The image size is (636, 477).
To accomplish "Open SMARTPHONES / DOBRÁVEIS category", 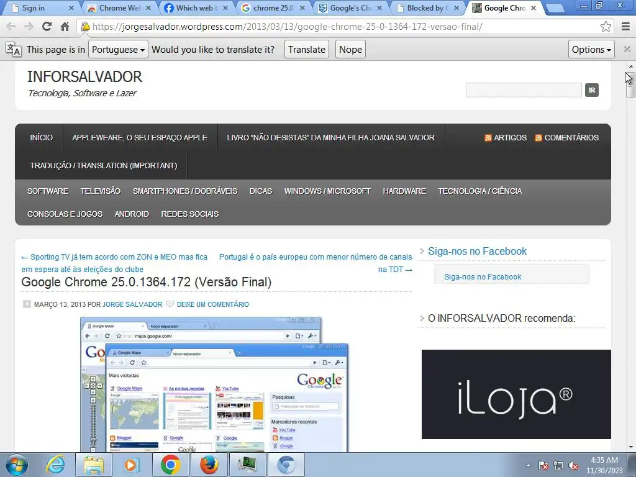I will (x=185, y=191).
